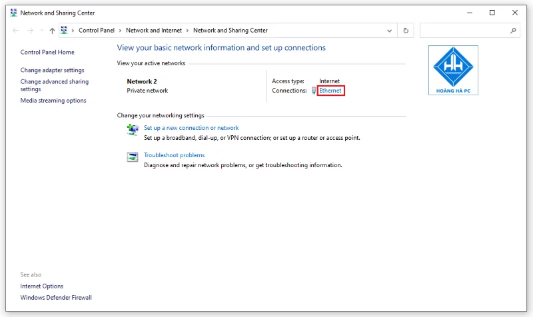Viewport: 533px width, 317px height.
Task: Click the Control Panel search box
Action: [470, 31]
